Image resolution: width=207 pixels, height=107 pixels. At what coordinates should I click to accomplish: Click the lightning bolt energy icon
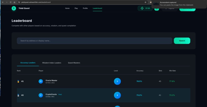tap(142, 8)
